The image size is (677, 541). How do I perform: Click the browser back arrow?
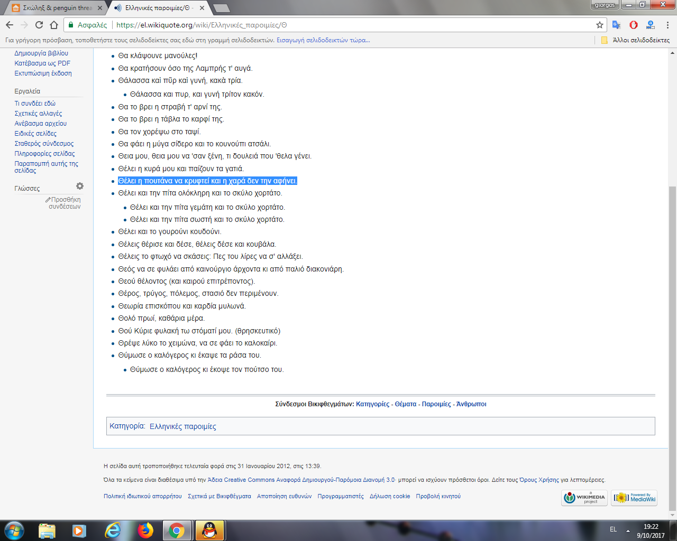10,25
